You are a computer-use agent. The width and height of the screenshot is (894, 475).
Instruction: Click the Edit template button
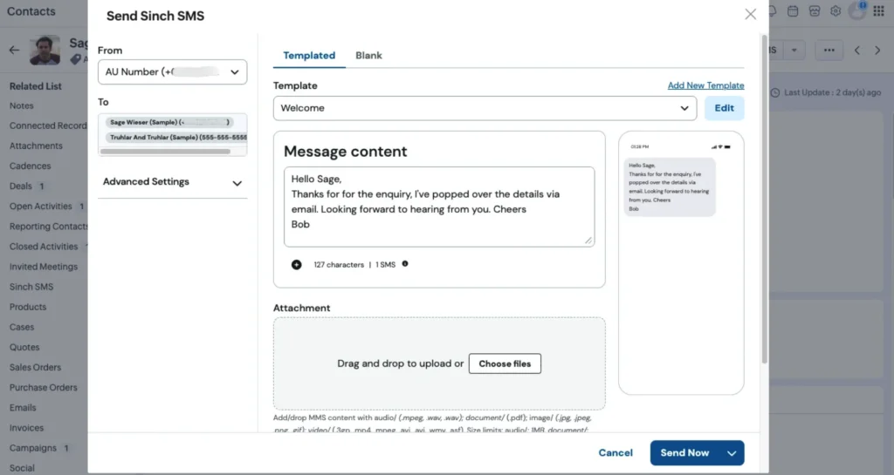(724, 108)
